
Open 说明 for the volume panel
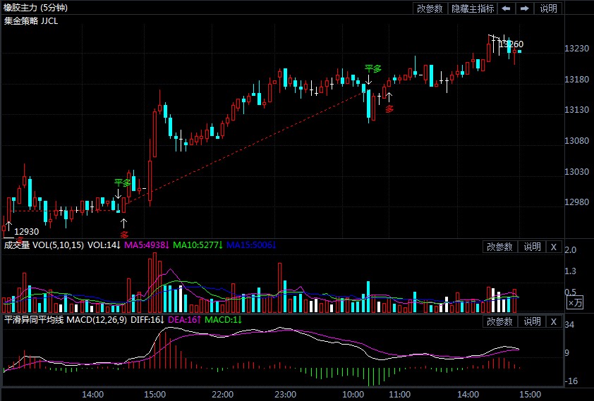click(x=532, y=247)
